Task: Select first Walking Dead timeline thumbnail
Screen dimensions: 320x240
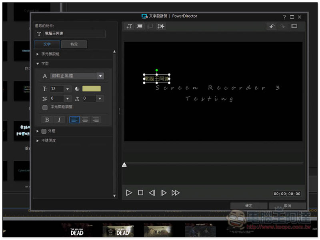Action: tap(77, 230)
